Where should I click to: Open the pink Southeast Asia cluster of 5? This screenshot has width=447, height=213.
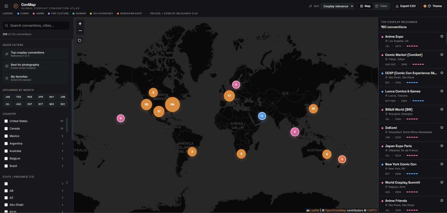295,132
